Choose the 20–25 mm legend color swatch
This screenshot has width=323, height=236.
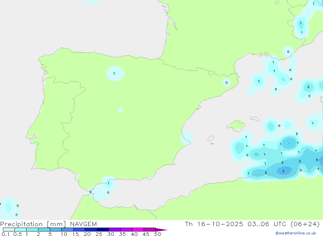click(x=91, y=230)
